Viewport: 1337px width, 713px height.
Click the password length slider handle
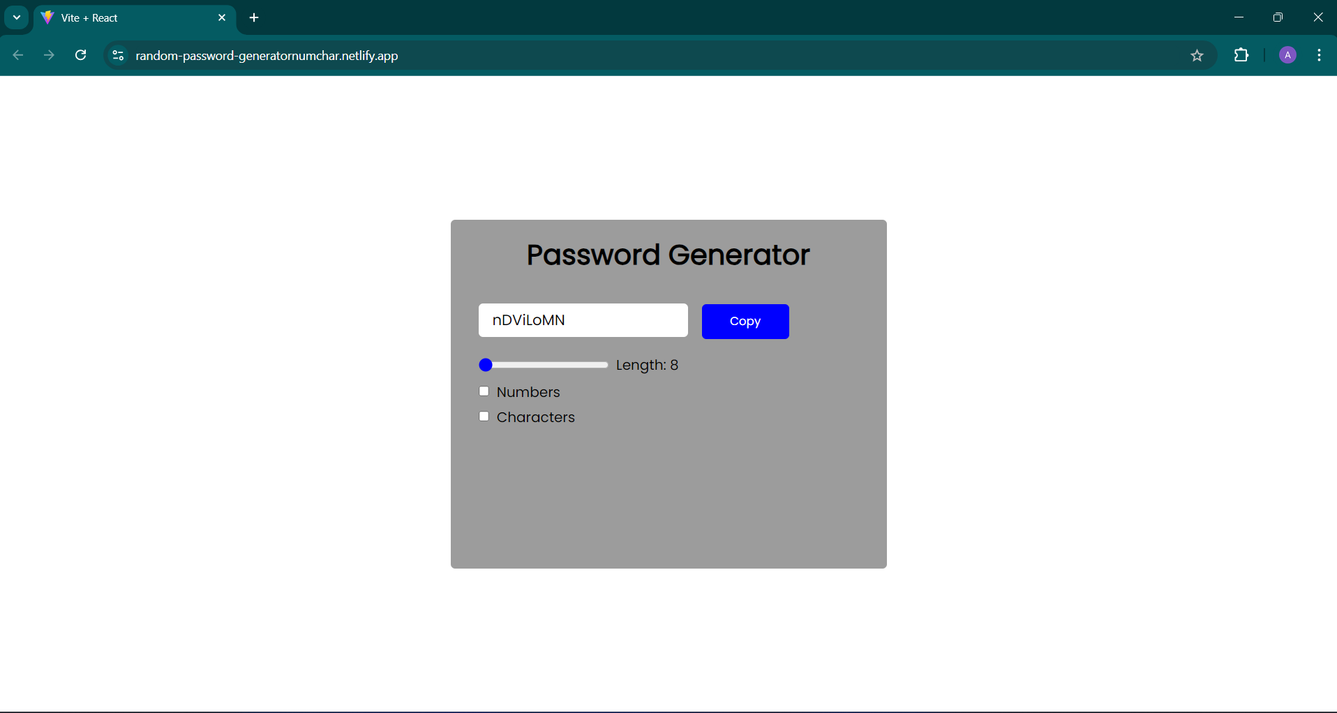coord(486,365)
